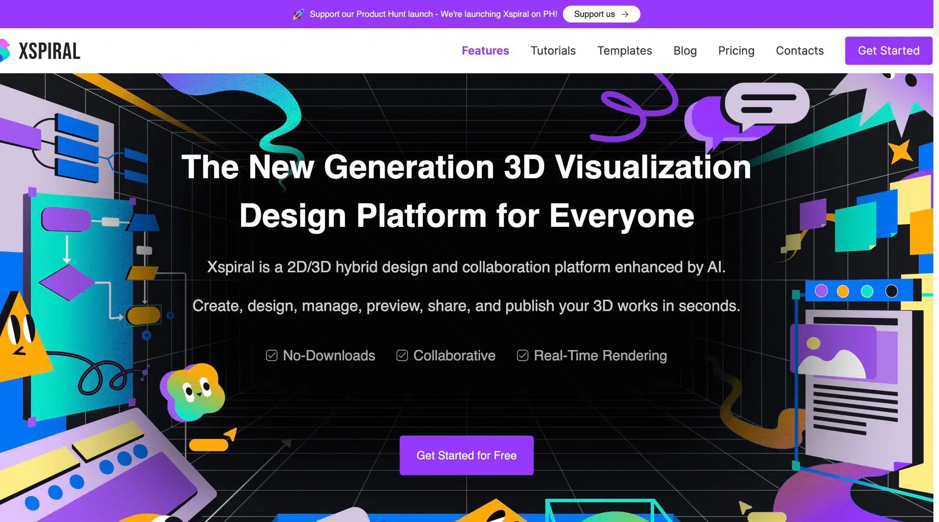This screenshot has width=939, height=522.
Task: Click the Real-Time Rendering checkmark icon
Action: tap(523, 356)
